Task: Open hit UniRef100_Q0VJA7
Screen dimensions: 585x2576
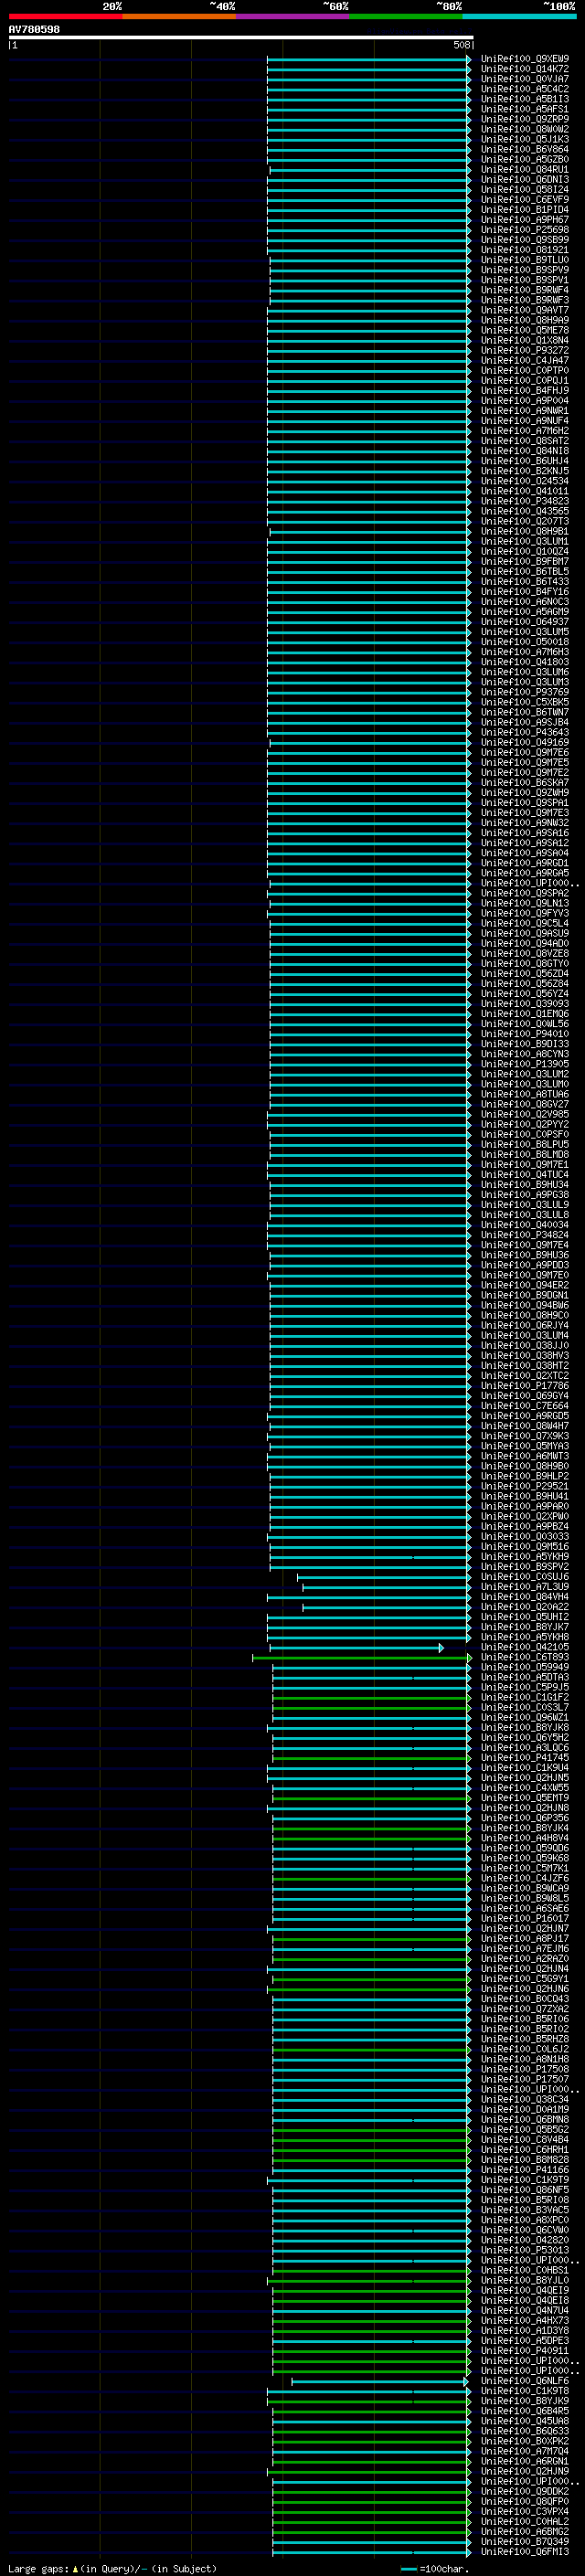Action: point(525,79)
